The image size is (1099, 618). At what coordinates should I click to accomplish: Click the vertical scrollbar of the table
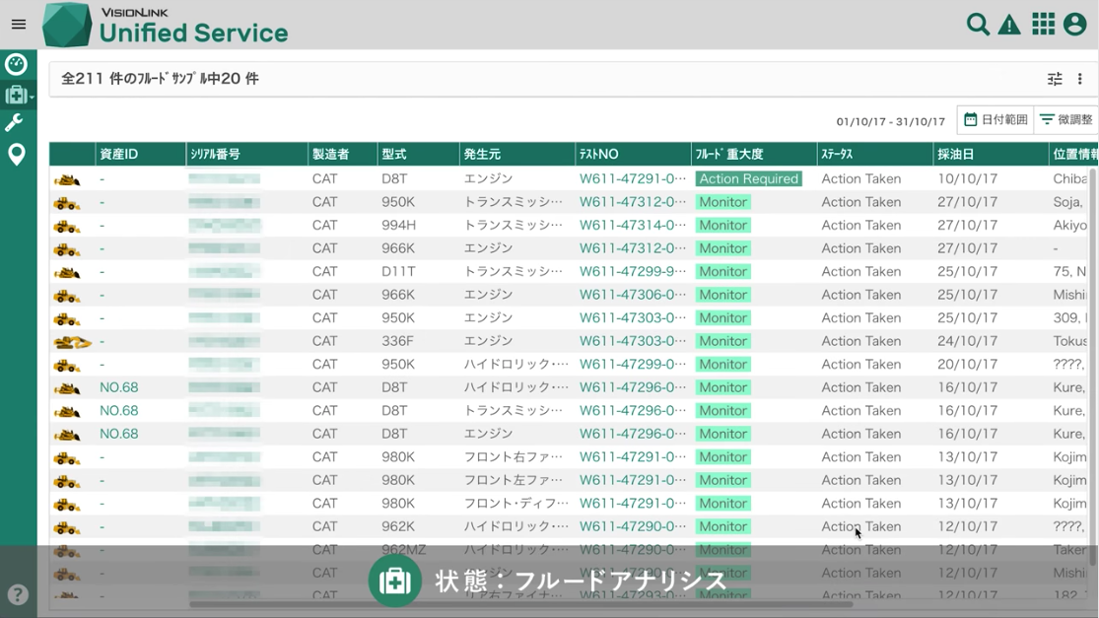[x=1092, y=365]
